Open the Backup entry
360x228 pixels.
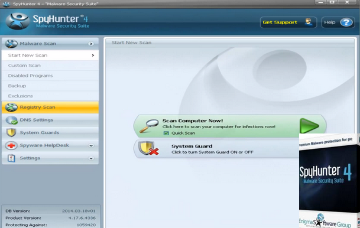pyautogui.click(x=50, y=86)
